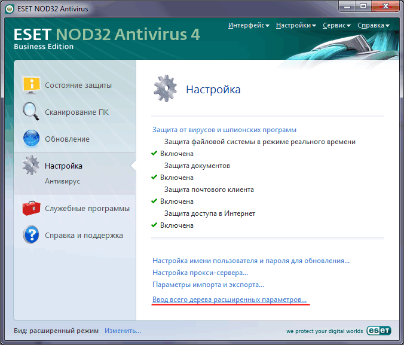This screenshot has width=404, height=345.
Task: Toggle document protection Включена status
Action: pos(177,178)
